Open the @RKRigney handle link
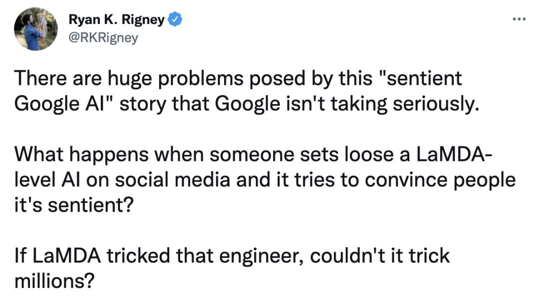 [x=103, y=38]
